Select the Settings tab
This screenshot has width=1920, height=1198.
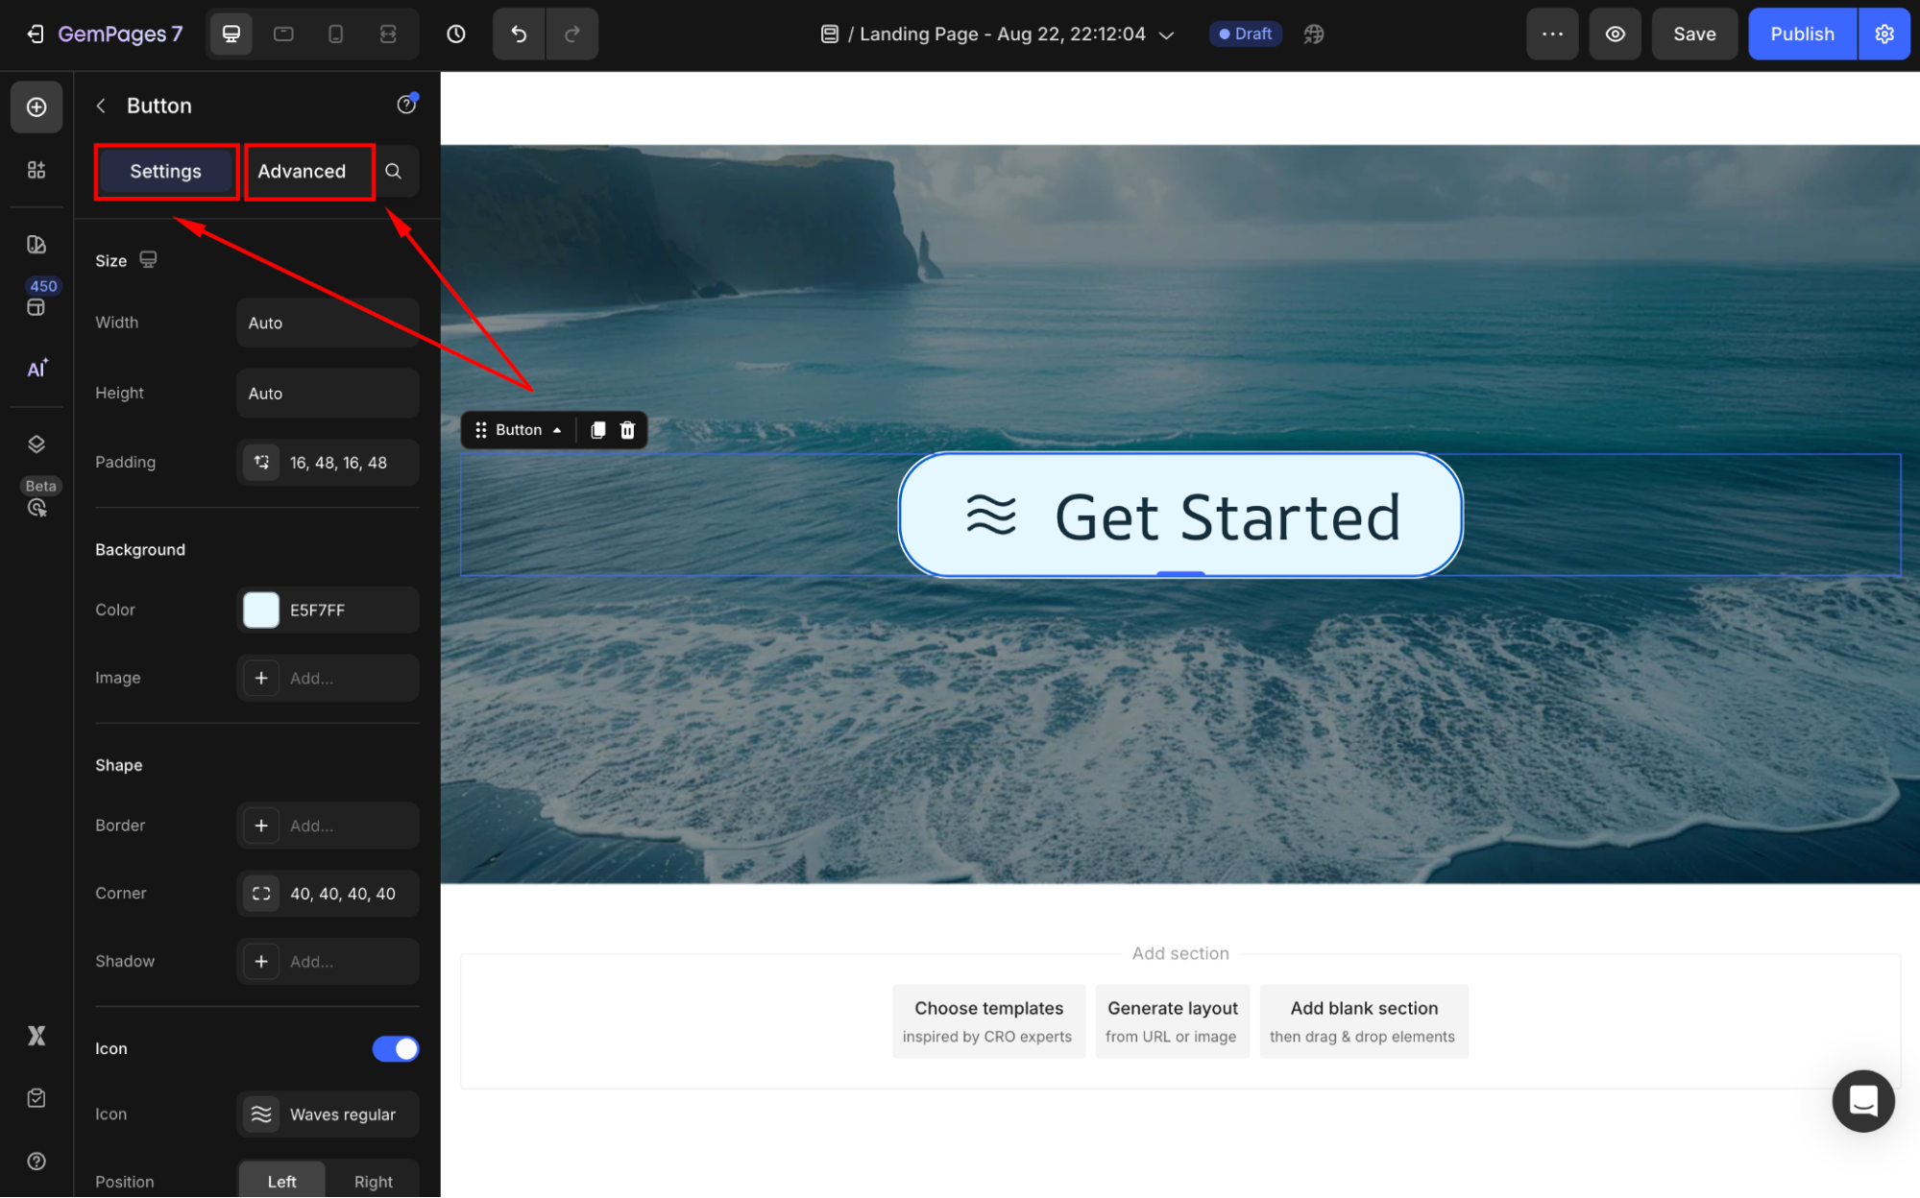point(165,172)
